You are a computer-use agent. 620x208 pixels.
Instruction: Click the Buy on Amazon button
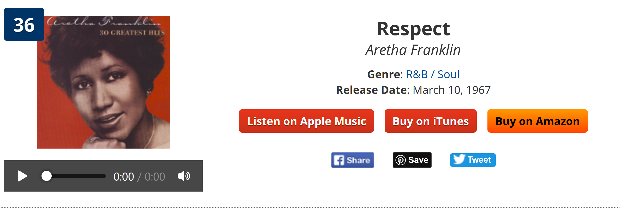point(538,121)
